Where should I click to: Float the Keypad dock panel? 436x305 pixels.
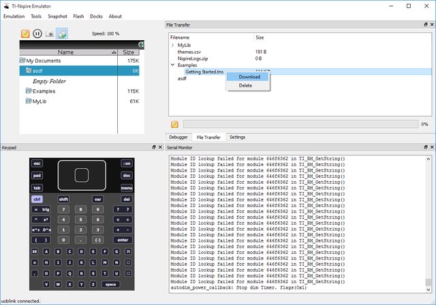[154, 147]
